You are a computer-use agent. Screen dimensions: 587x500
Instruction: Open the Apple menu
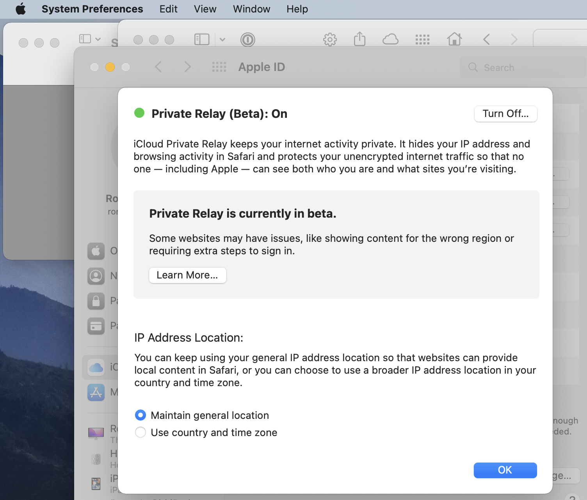pyautogui.click(x=21, y=9)
